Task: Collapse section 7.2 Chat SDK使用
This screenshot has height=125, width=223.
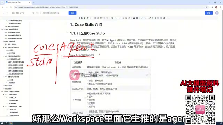Action: pyautogui.click(x=3, y=107)
